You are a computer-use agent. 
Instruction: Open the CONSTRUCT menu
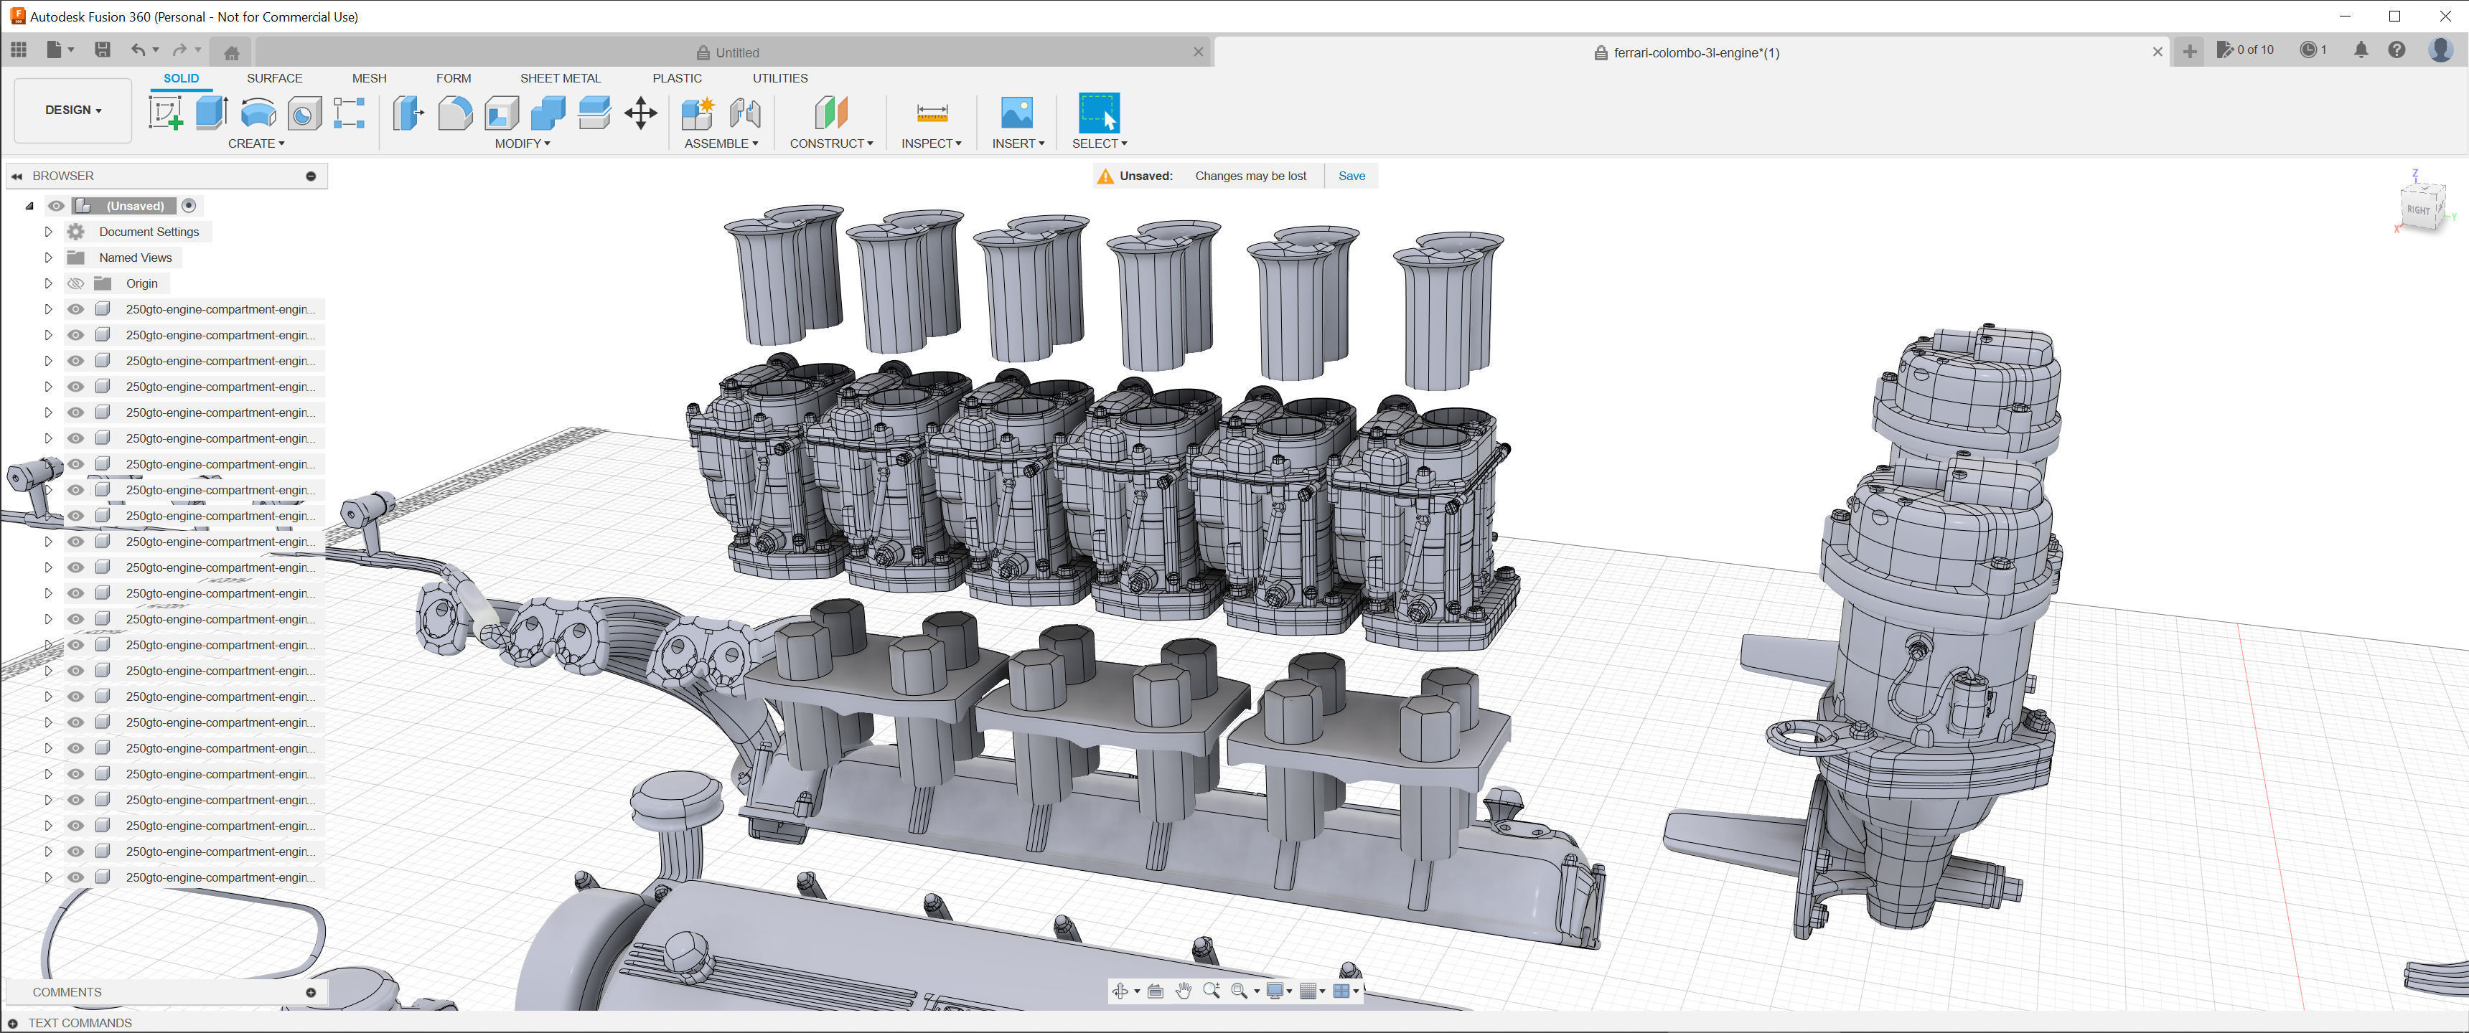click(x=831, y=143)
